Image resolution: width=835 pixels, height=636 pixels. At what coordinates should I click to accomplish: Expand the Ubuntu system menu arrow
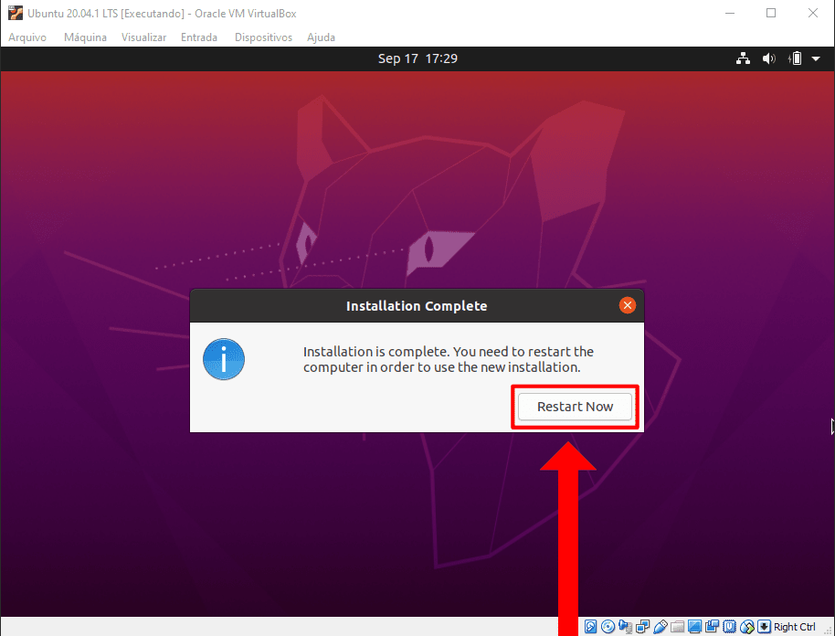point(816,58)
